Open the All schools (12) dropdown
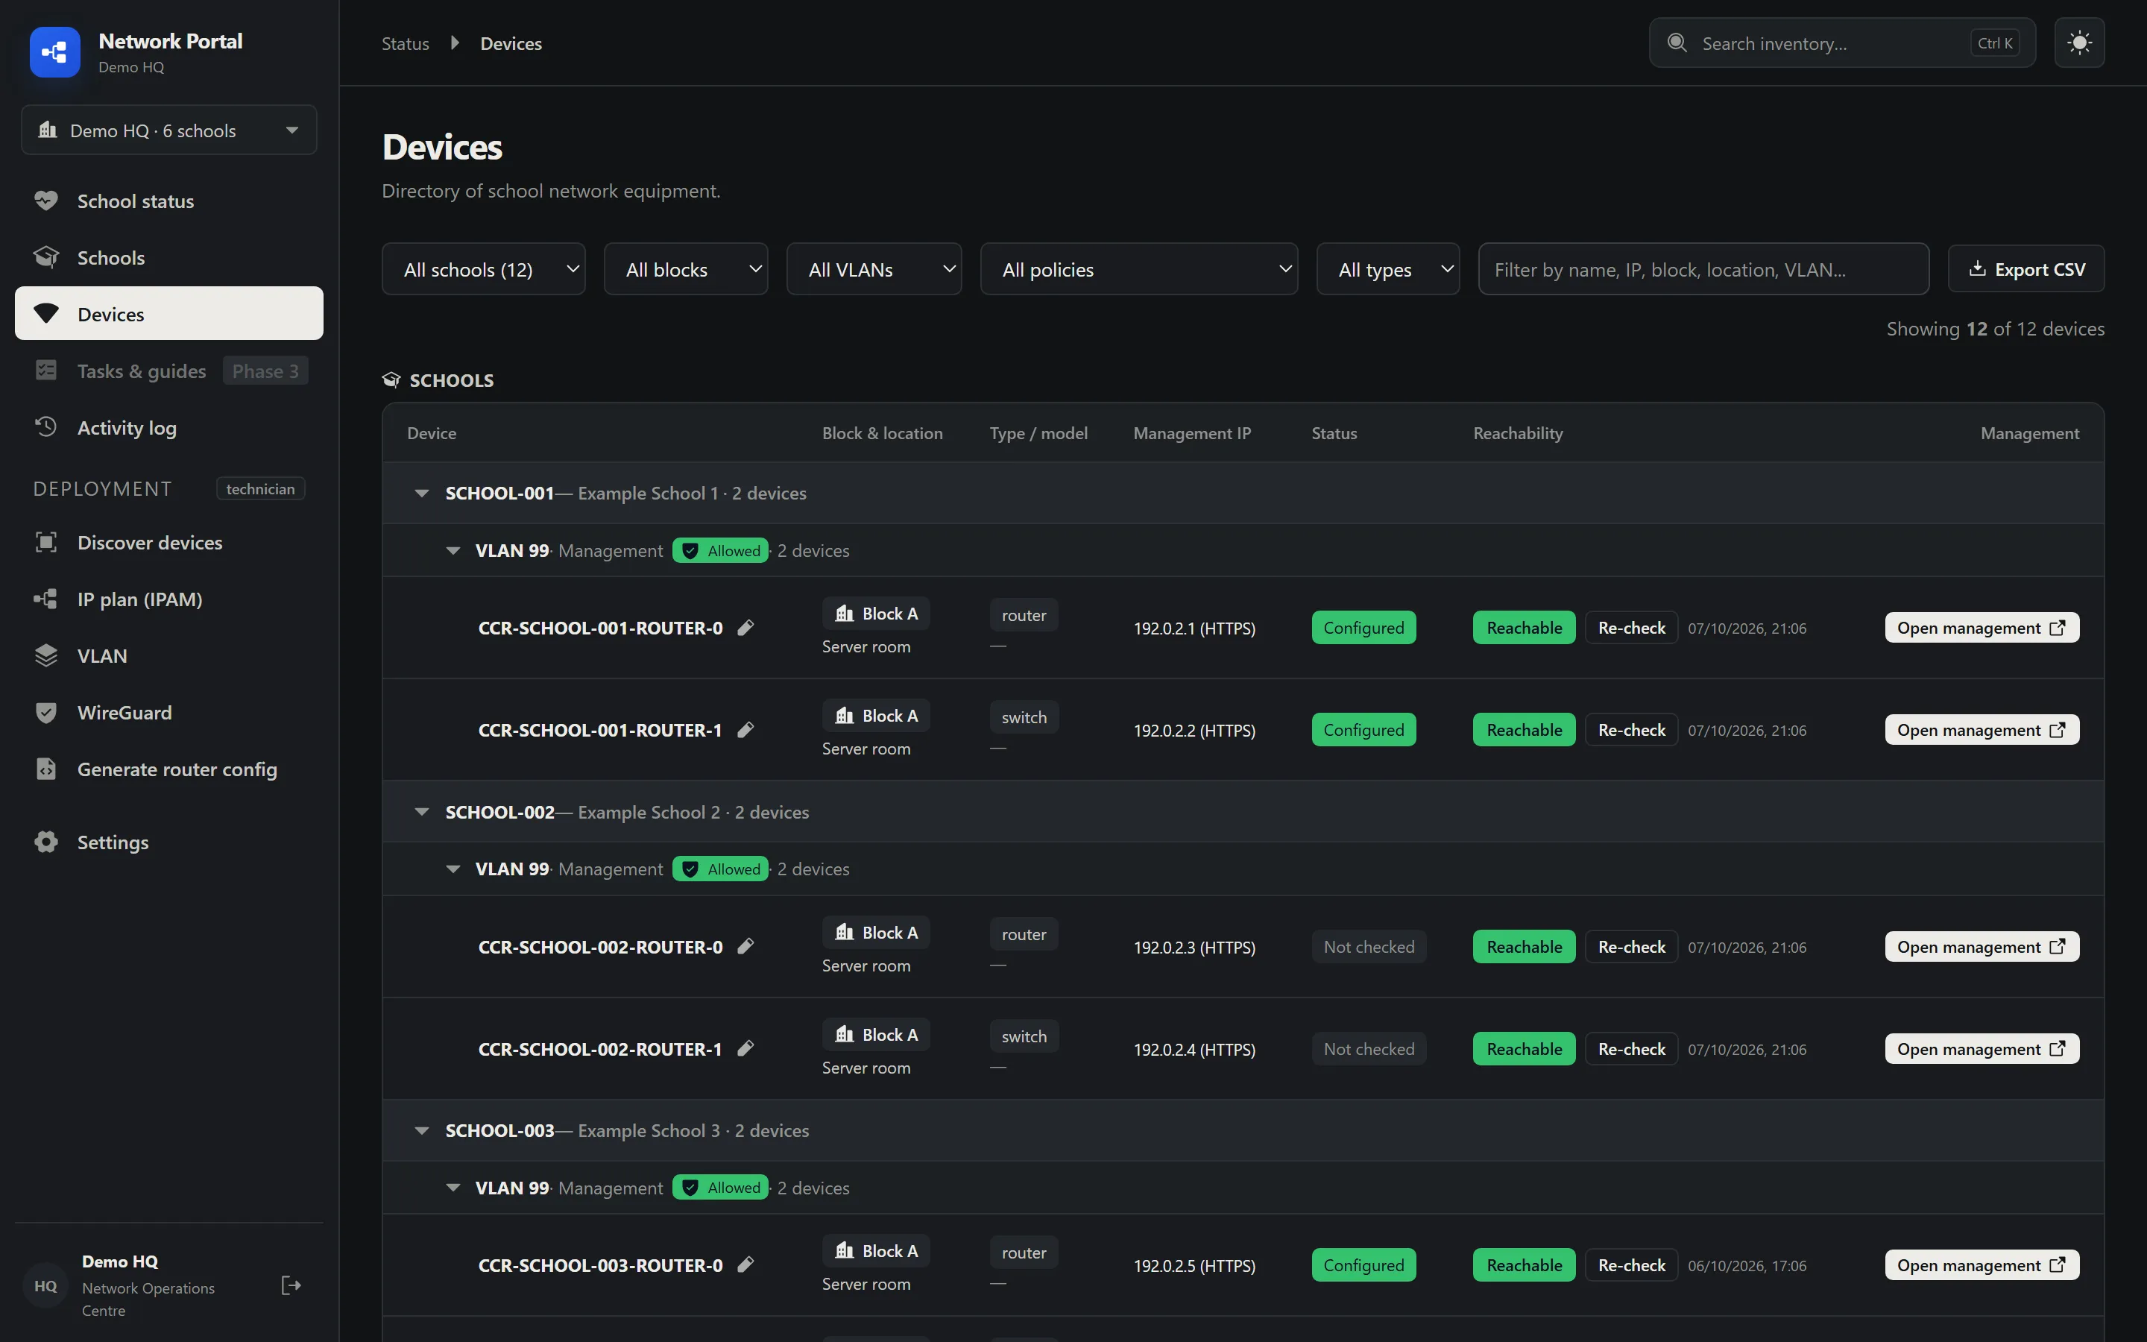Viewport: 2147px width, 1342px height. [484, 269]
